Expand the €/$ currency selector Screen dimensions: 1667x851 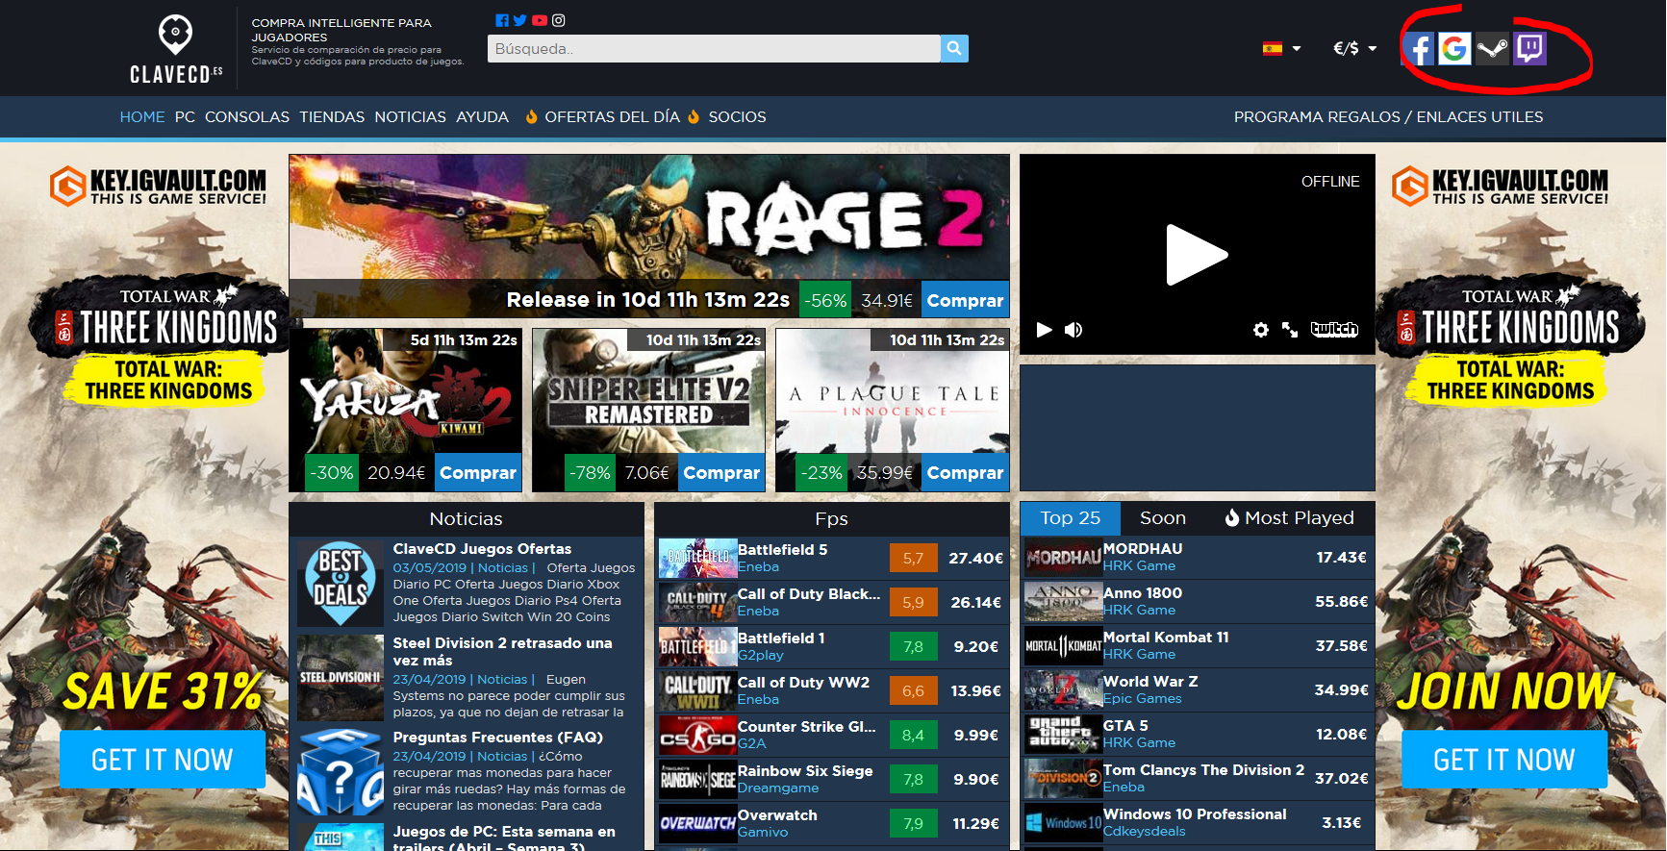pyautogui.click(x=1354, y=48)
